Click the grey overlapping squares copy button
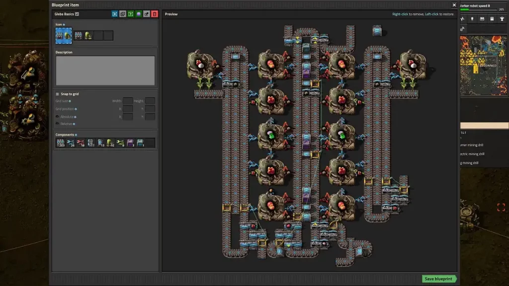509x286 pixels. (123, 14)
